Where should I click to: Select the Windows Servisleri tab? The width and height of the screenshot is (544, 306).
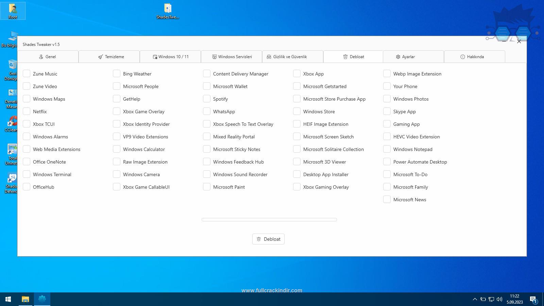tap(232, 57)
